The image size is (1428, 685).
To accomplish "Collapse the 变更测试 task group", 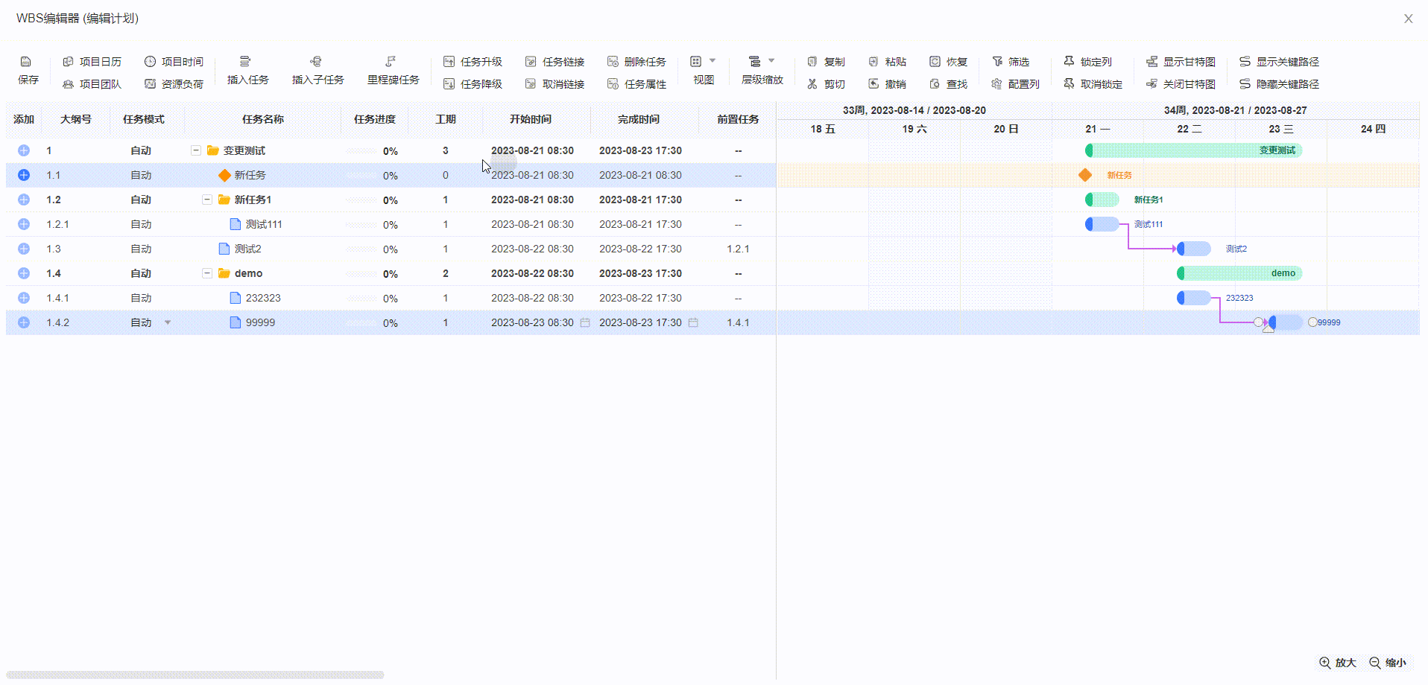I will point(196,150).
